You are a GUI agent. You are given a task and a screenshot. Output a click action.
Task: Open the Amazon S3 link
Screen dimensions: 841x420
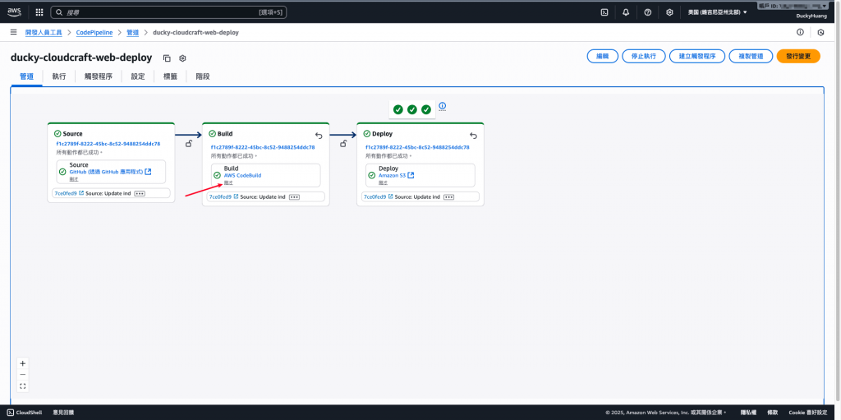pyautogui.click(x=397, y=176)
